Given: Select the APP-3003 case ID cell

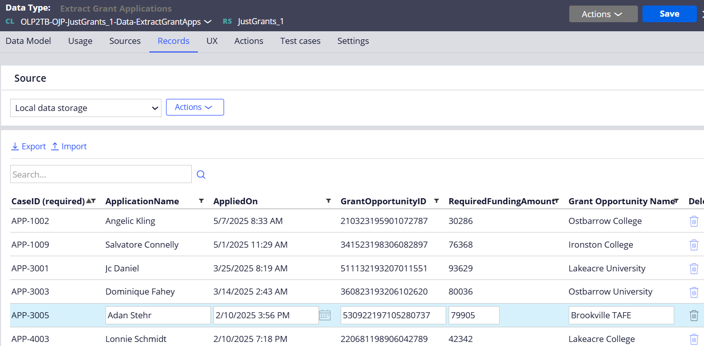Looking at the screenshot, I should pyautogui.click(x=30, y=292).
